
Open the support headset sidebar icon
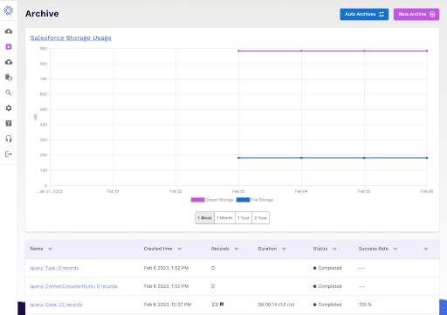pos(9,139)
